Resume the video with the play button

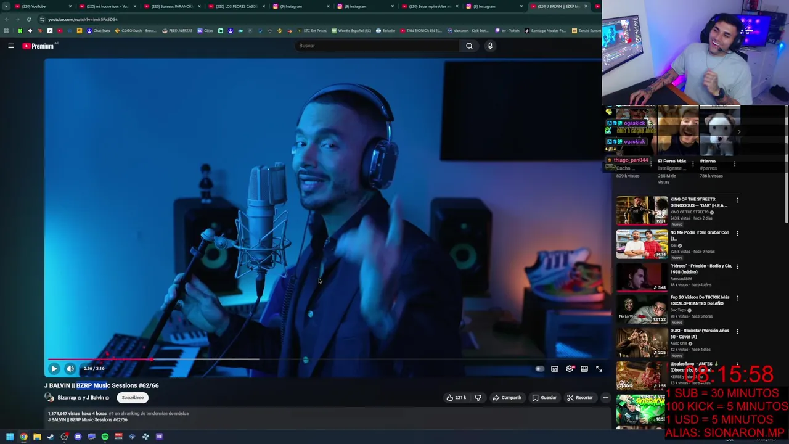pyautogui.click(x=54, y=369)
